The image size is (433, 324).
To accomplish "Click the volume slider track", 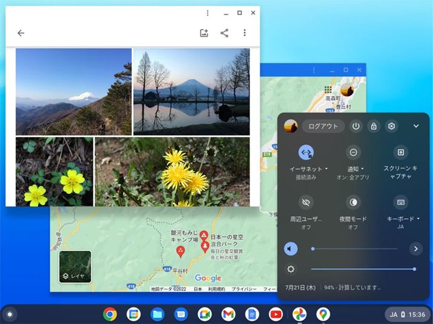I will click(x=354, y=249).
